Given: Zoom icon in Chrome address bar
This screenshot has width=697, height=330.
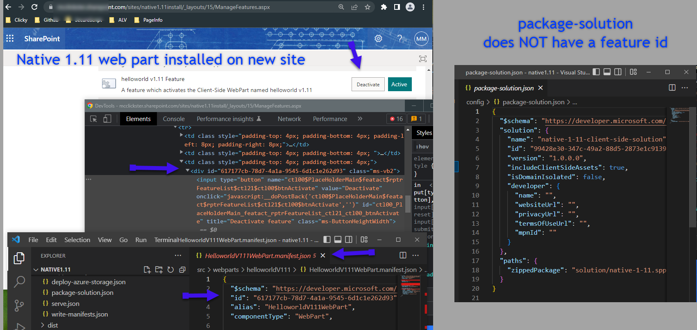Looking at the screenshot, I should tap(341, 7).
